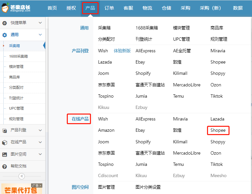Open the 客服 top menu
The height and width of the screenshot is (194, 252).
coord(128,8)
